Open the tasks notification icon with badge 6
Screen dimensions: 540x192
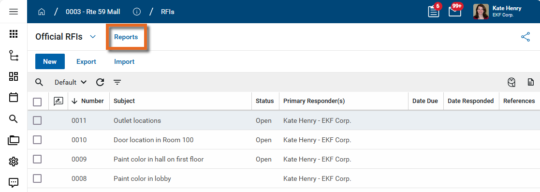coord(434,12)
